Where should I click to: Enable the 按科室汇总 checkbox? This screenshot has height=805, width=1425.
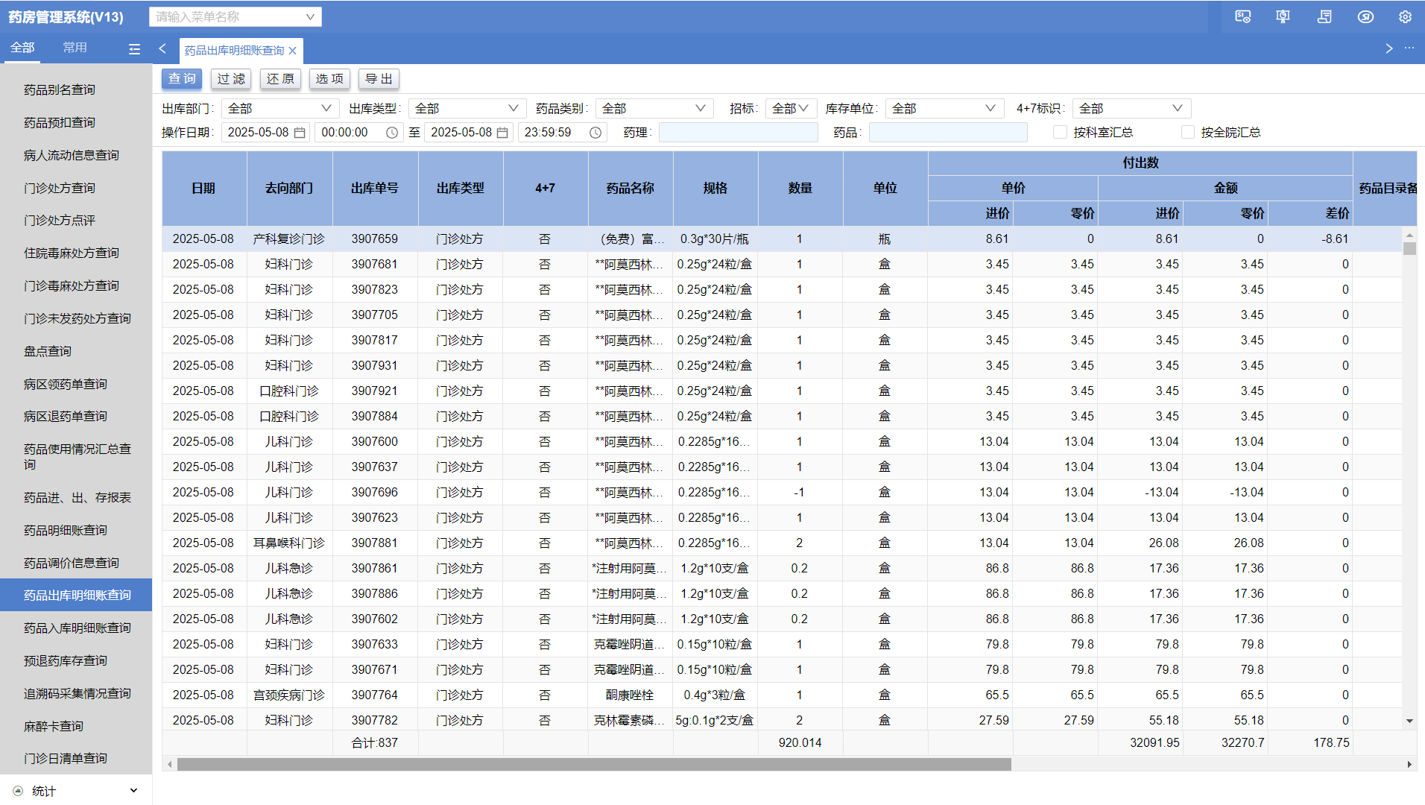1060,133
